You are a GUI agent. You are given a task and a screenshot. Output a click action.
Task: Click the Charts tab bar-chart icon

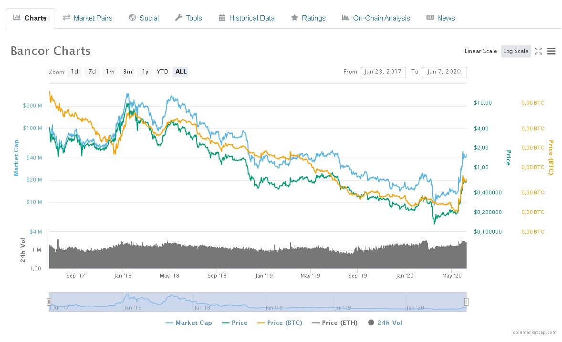(17, 18)
